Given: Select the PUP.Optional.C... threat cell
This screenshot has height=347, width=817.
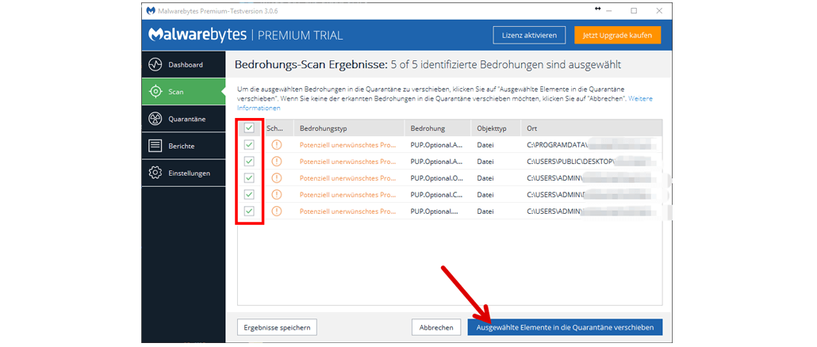Looking at the screenshot, I should click(438, 195).
